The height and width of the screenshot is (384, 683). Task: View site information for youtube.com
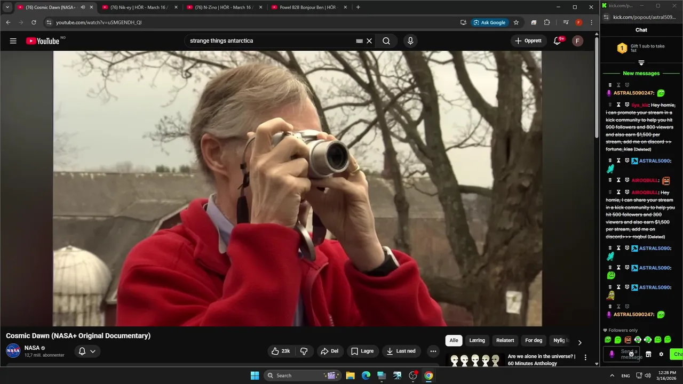pos(49,22)
